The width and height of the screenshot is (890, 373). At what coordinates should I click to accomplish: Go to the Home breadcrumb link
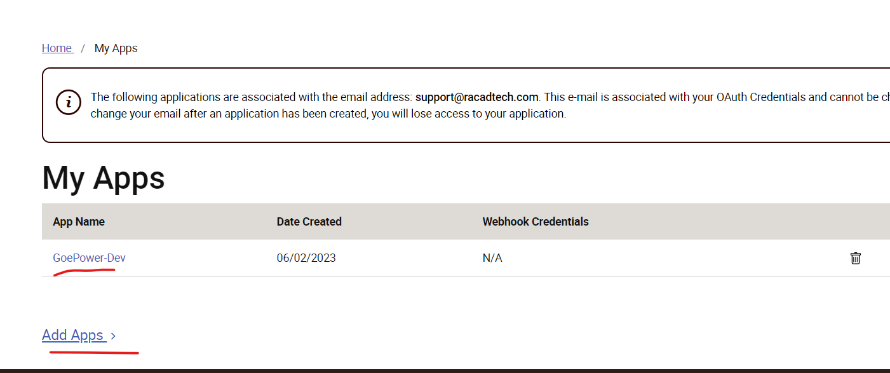pos(57,48)
